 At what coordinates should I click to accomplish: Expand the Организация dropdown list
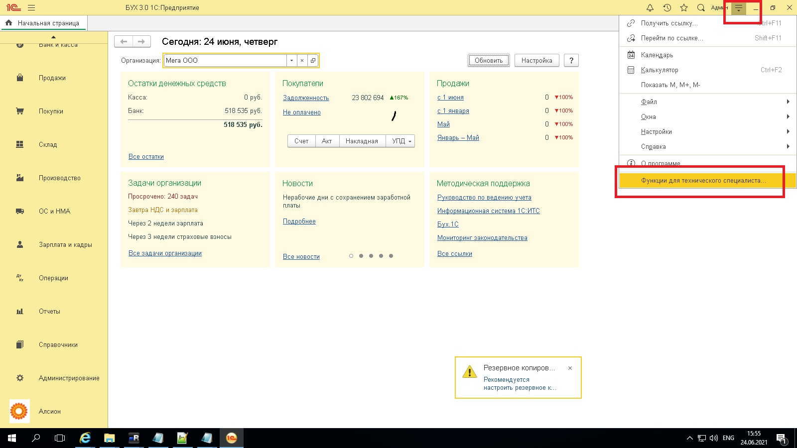point(292,61)
